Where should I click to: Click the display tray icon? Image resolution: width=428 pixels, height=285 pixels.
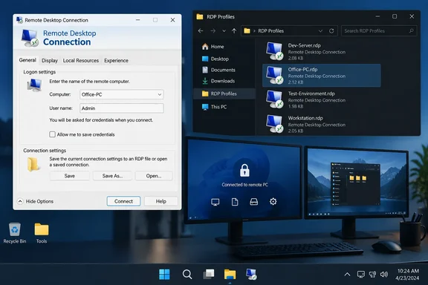point(361,275)
